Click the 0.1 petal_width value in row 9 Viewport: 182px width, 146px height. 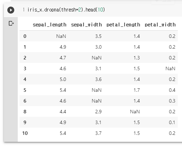click(x=172, y=122)
